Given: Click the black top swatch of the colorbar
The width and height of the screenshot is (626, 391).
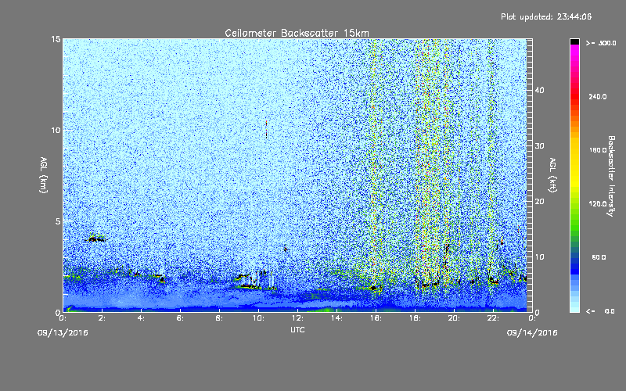Looking at the screenshot, I should tap(574, 41).
